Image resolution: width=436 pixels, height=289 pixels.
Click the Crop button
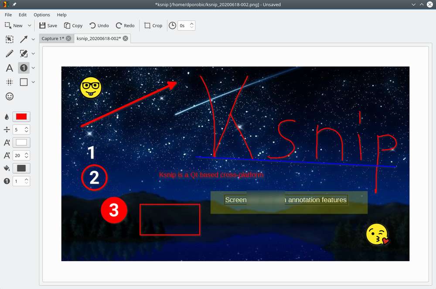coord(153,26)
